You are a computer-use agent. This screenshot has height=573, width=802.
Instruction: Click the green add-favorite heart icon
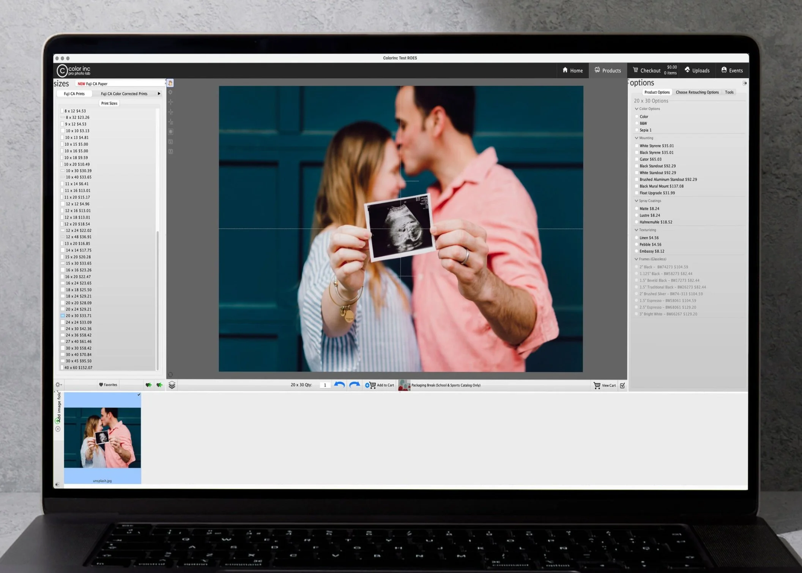click(x=149, y=384)
